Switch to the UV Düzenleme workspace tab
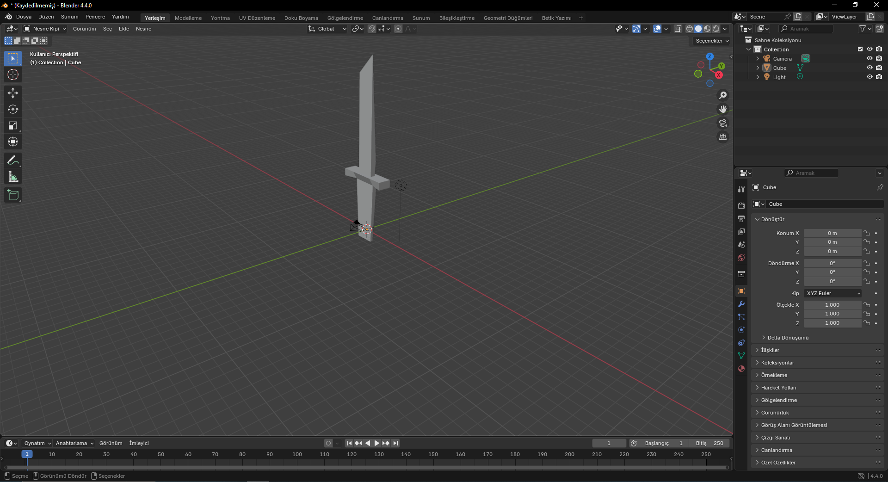The height and width of the screenshot is (482, 888). coord(257,18)
